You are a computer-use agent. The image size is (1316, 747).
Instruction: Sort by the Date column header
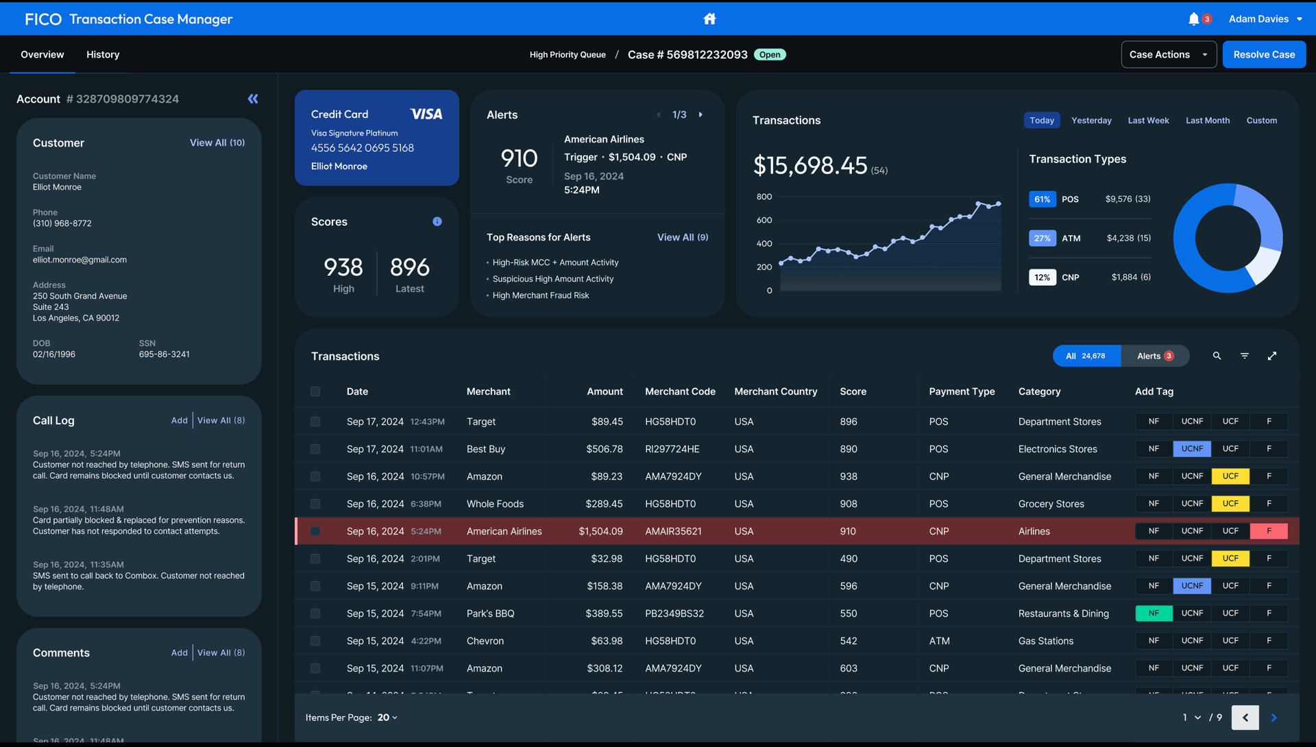click(x=357, y=391)
